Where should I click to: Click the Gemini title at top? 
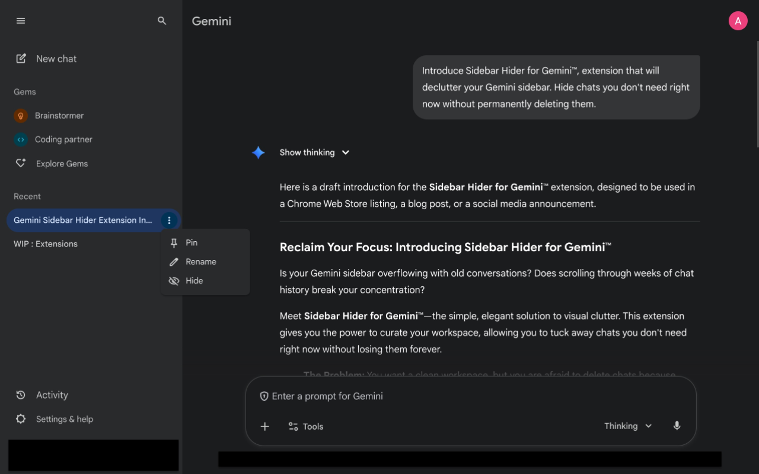point(212,21)
